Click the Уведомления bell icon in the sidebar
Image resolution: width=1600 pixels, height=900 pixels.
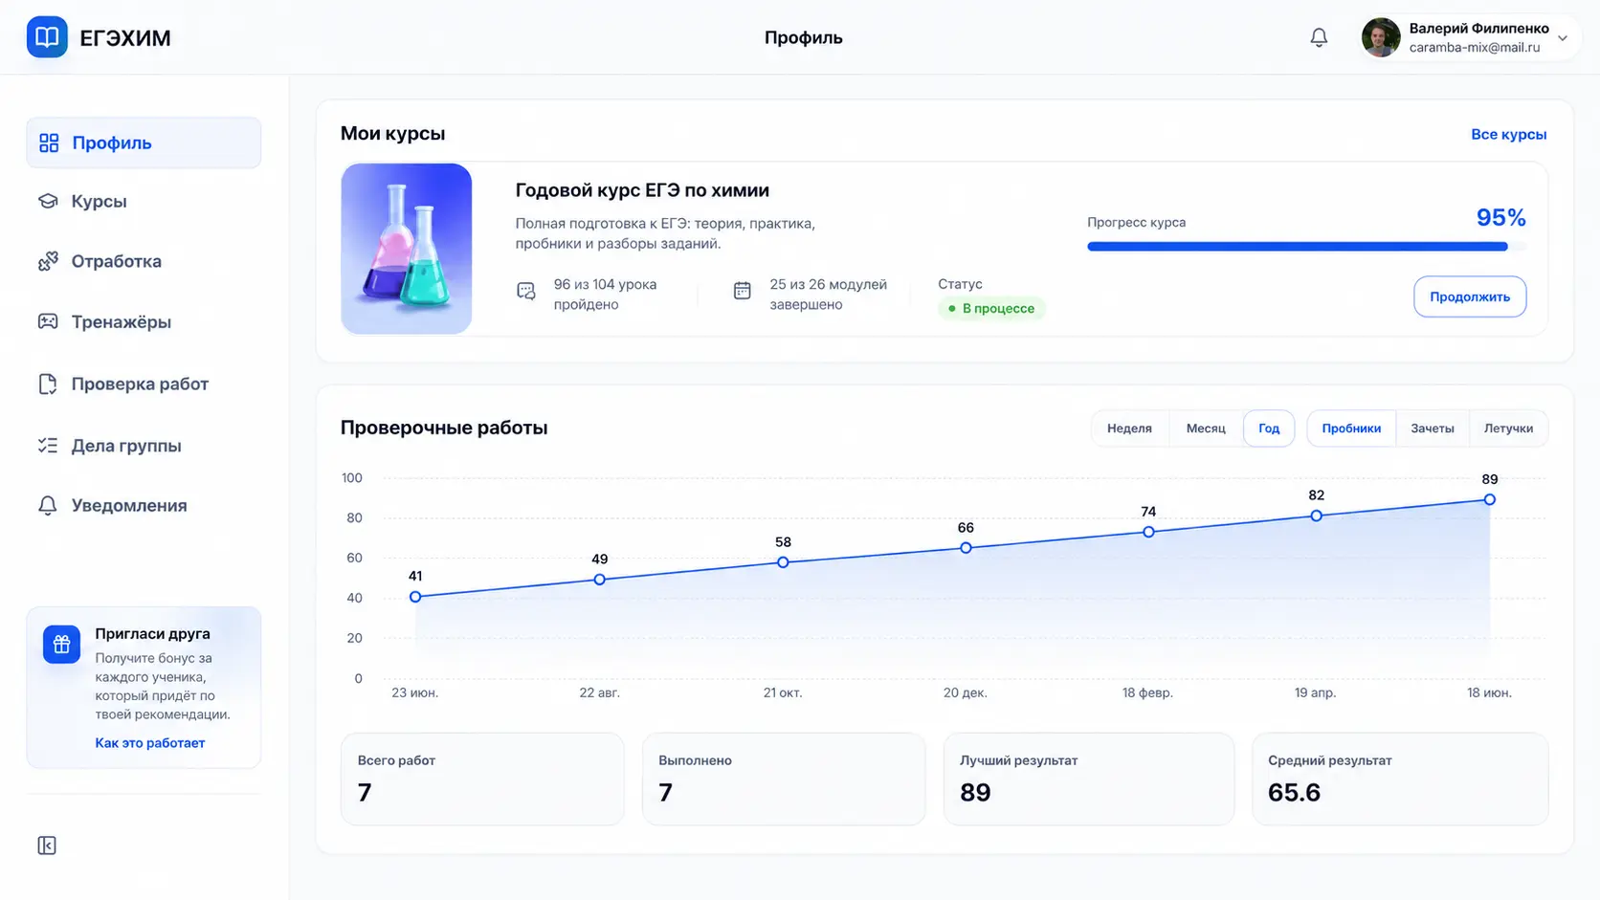click(x=48, y=505)
